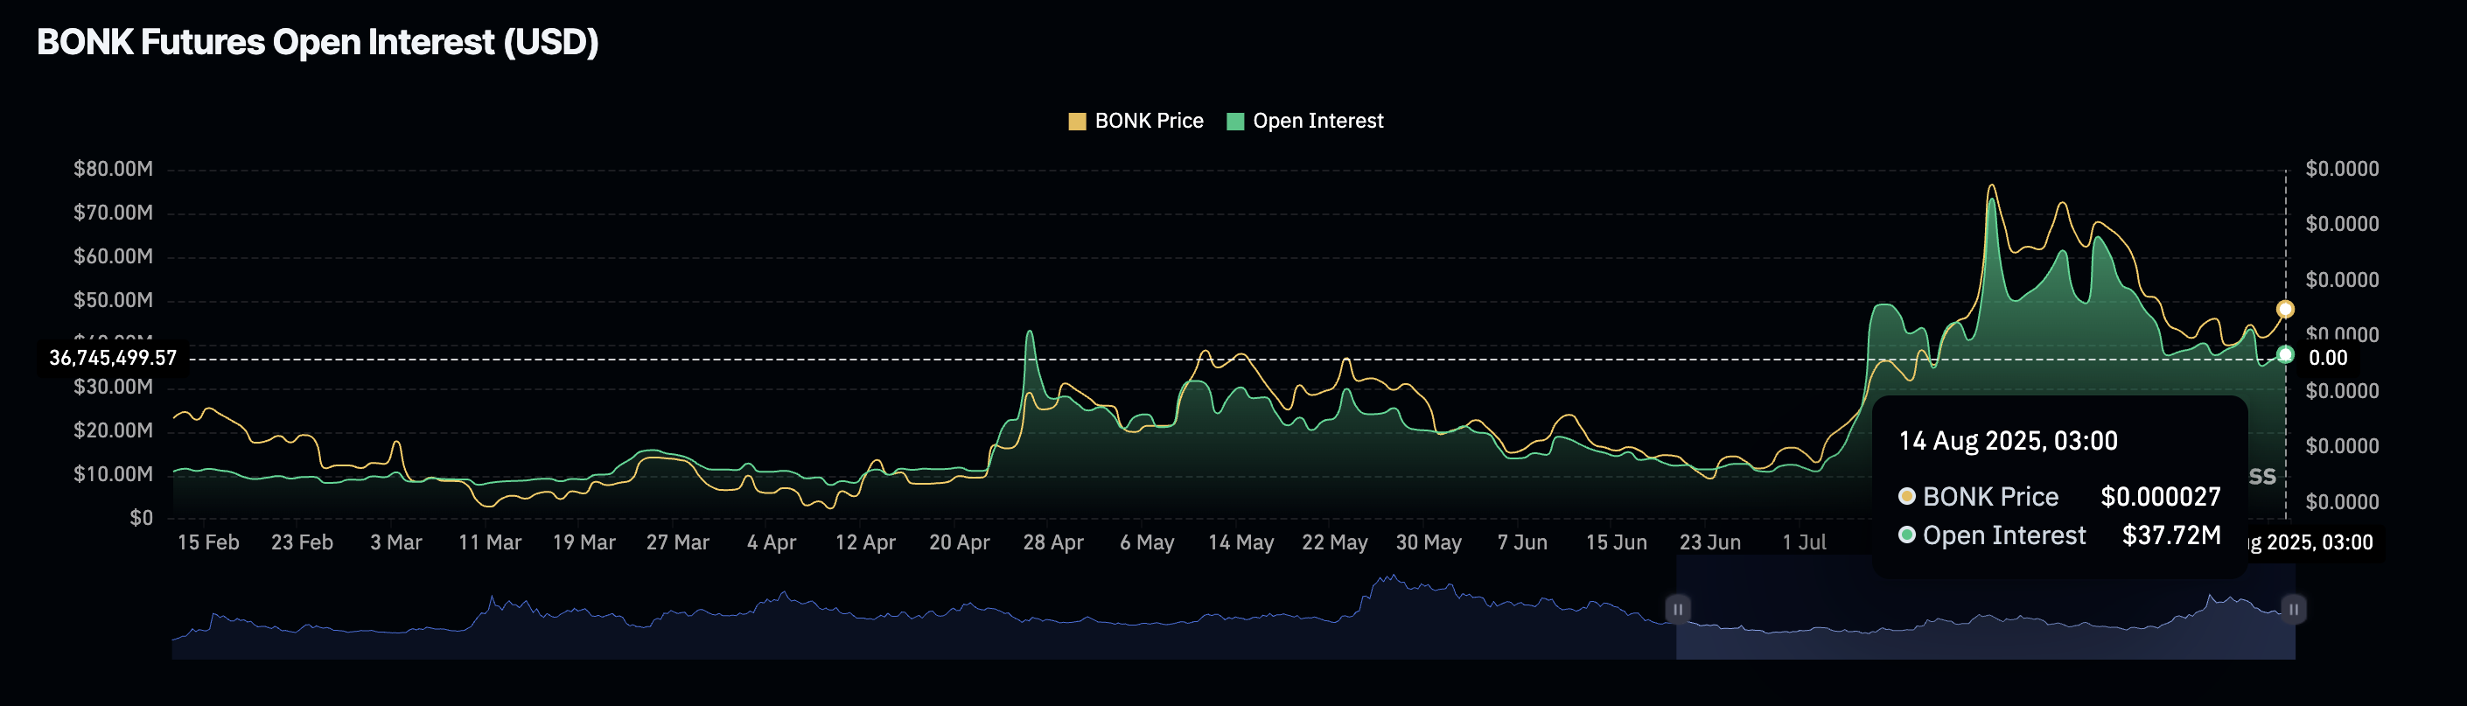Click the yellow BONK Price legend swatch

click(1076, 122)
